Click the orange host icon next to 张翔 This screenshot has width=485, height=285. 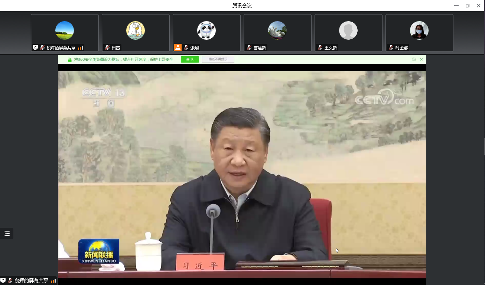pos(178,47)
